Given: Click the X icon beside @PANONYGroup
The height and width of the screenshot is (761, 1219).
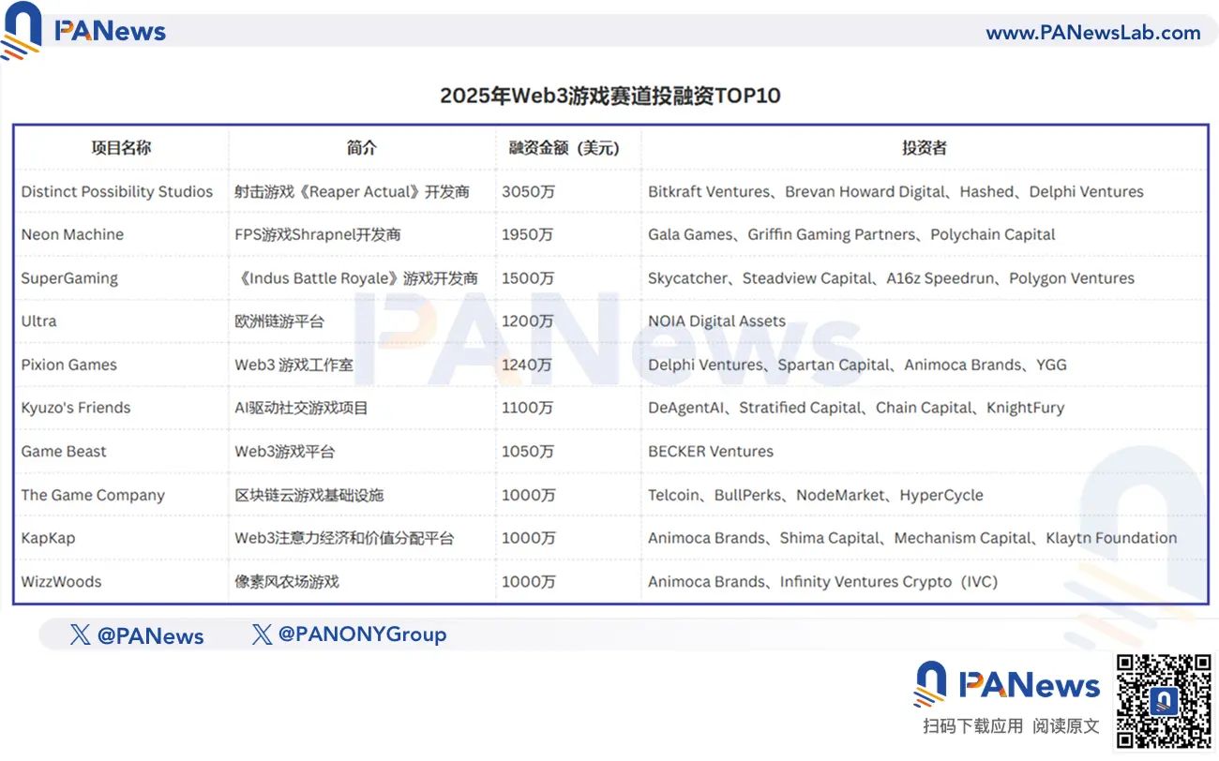Looking at the screenshot, I should click(263, 634).
